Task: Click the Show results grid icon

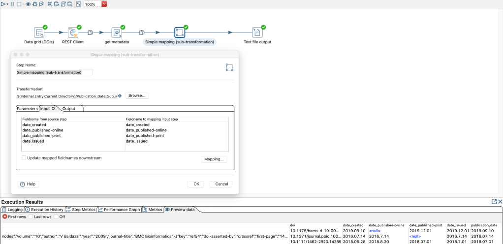Action: [78, 4]
